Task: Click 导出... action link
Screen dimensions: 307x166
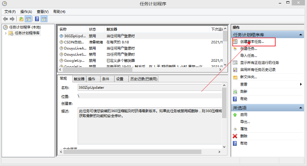Action: tap(245, 122)
